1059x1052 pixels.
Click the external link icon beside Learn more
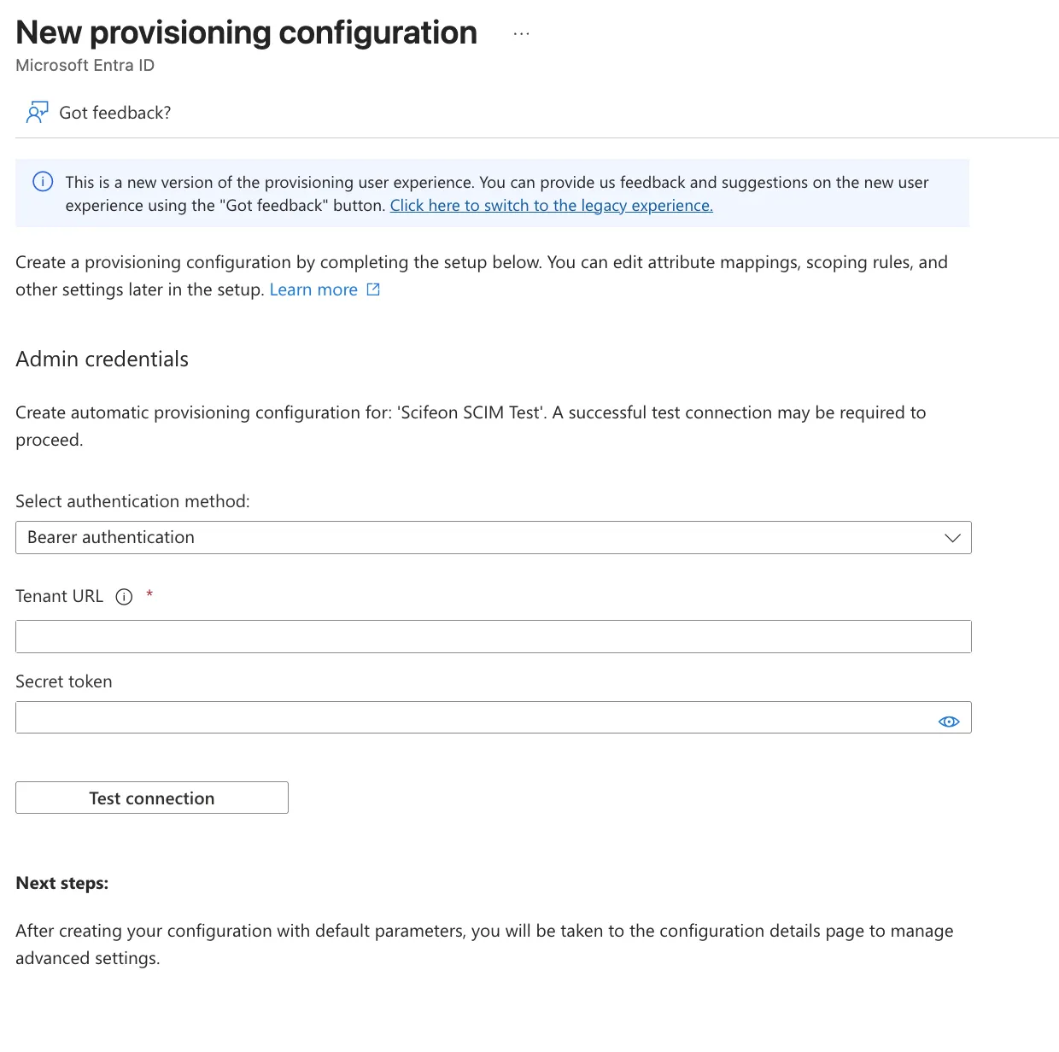click(x=372, y=289)
